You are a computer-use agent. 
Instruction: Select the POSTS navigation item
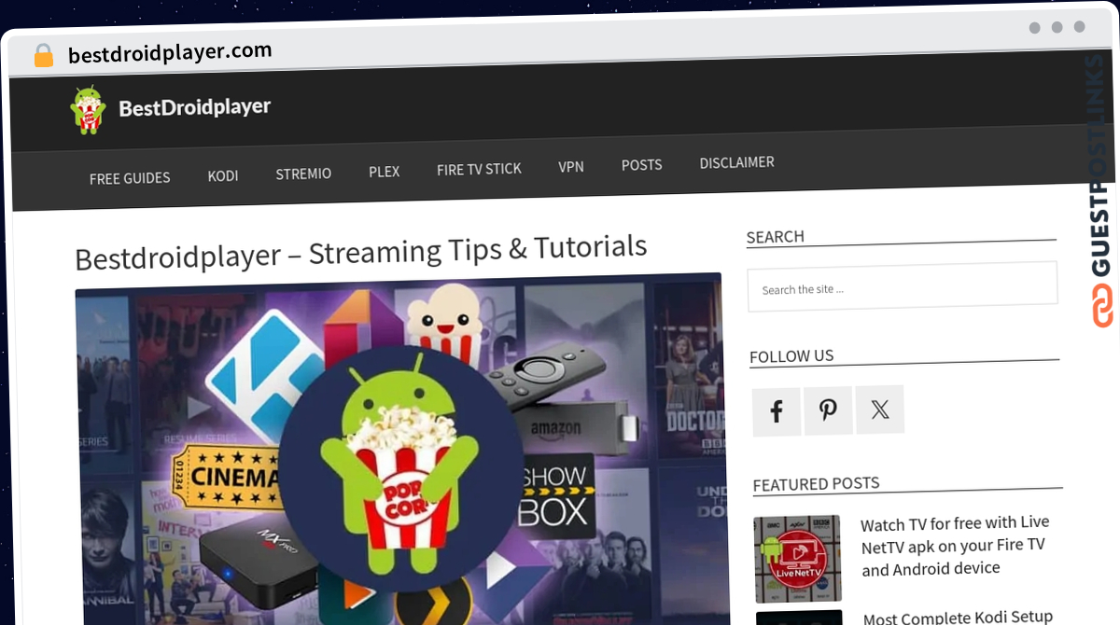pyautogui.click(x=642, y=165)
